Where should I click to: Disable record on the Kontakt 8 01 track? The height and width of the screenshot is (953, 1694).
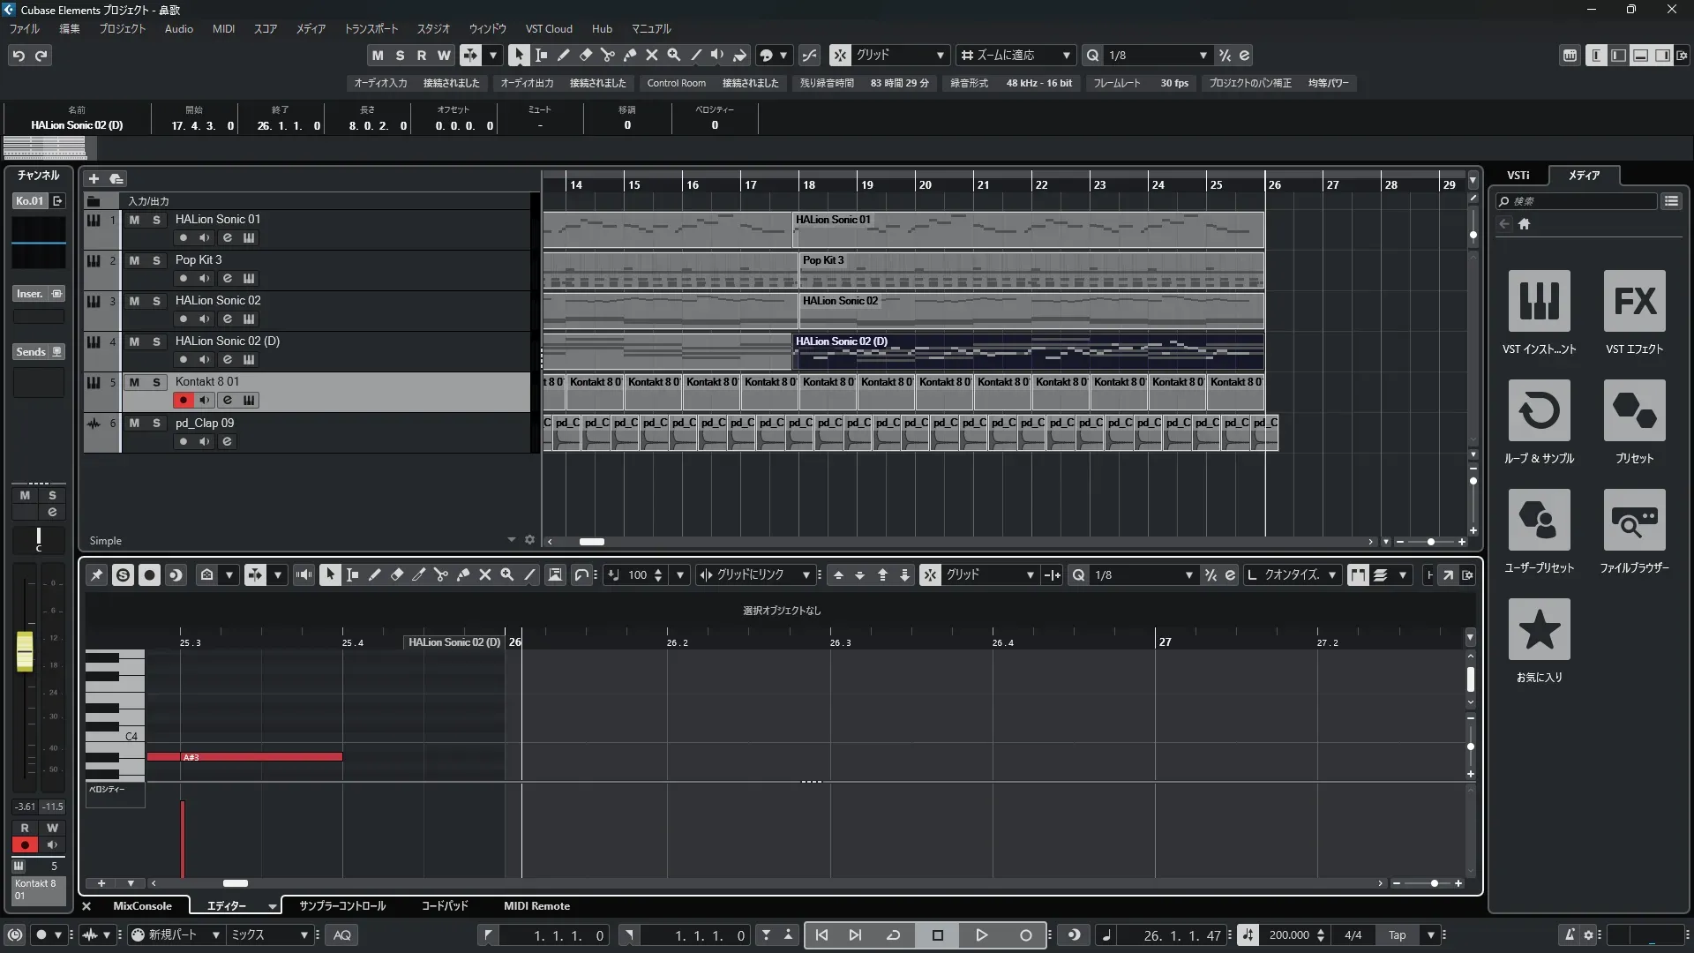click(183, 401)
